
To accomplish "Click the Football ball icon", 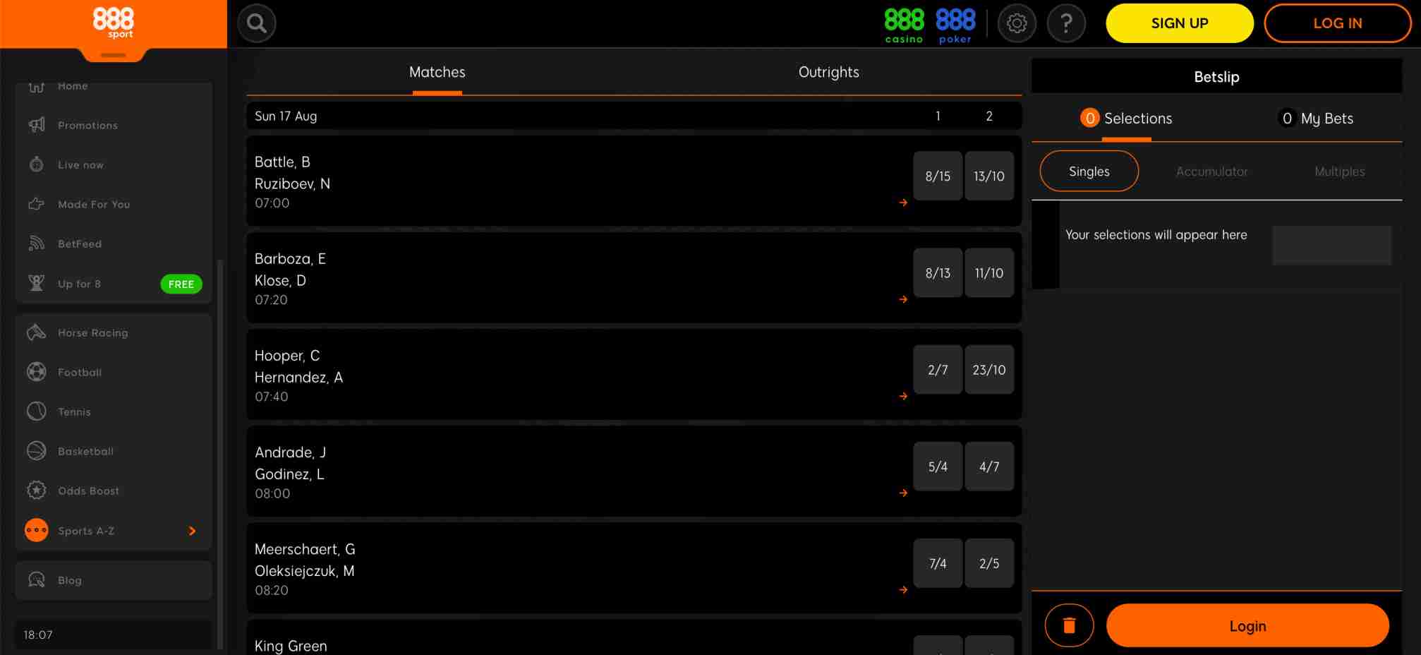I will coord(37,372).
